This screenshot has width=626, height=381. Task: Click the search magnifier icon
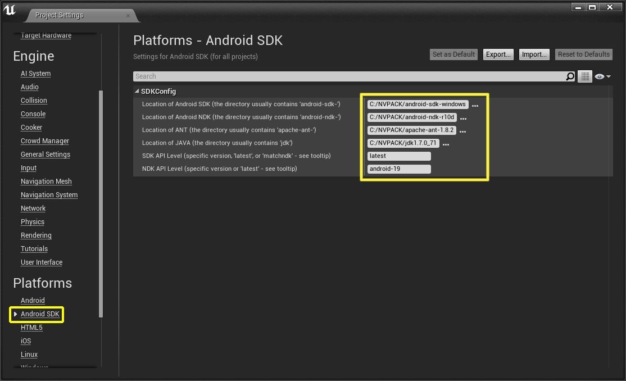pyautogui.click(x=570, y=76)
